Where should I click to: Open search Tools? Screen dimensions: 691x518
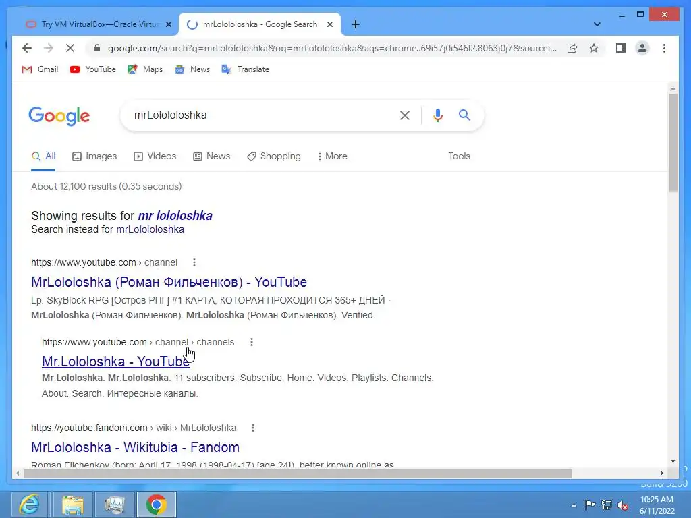pyautogui.click(x=459, y=156)
